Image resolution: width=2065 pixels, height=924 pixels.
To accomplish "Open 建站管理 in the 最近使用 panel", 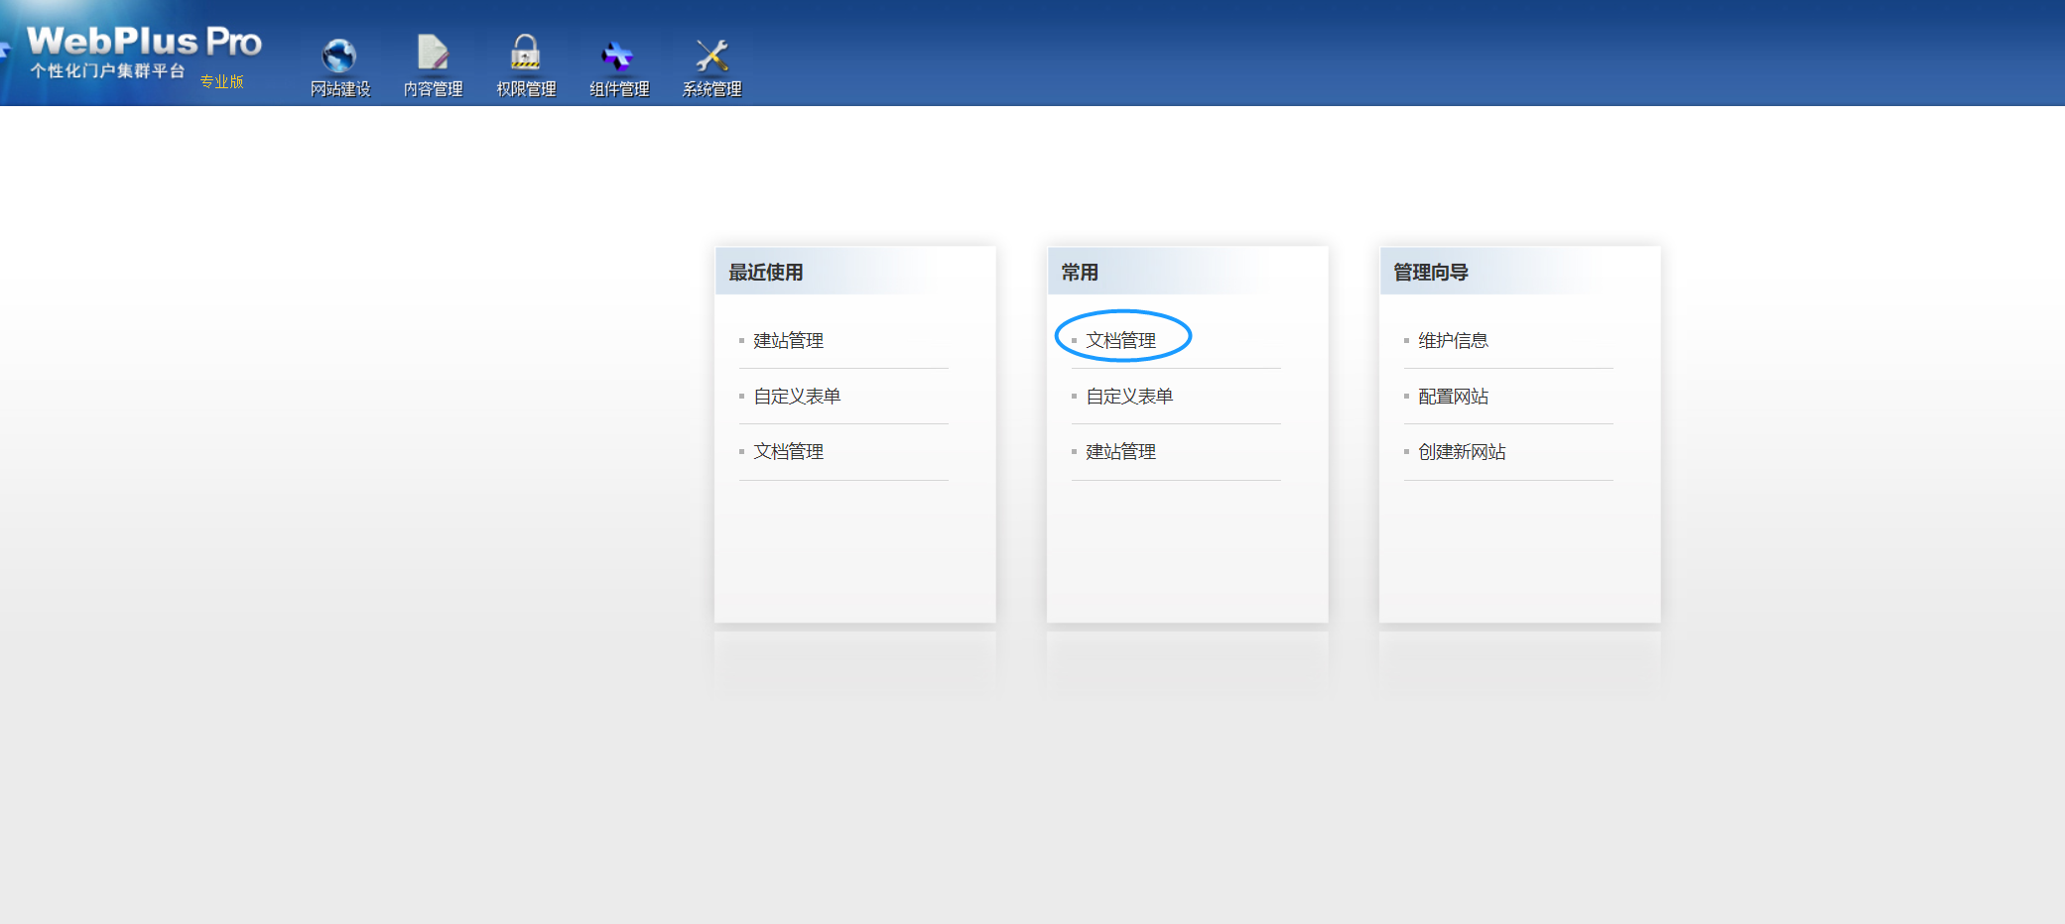I will click(x=788, y=341).
